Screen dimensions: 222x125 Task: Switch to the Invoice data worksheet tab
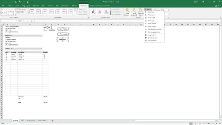click(x=42, y=121)
